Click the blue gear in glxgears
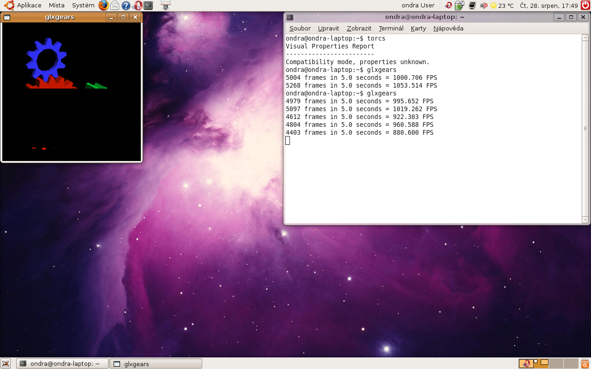This screenshot has width=591, height=369. tap(45, 60)
